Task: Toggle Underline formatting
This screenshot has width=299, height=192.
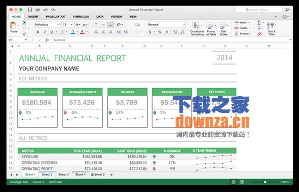Action: [51, 32]
